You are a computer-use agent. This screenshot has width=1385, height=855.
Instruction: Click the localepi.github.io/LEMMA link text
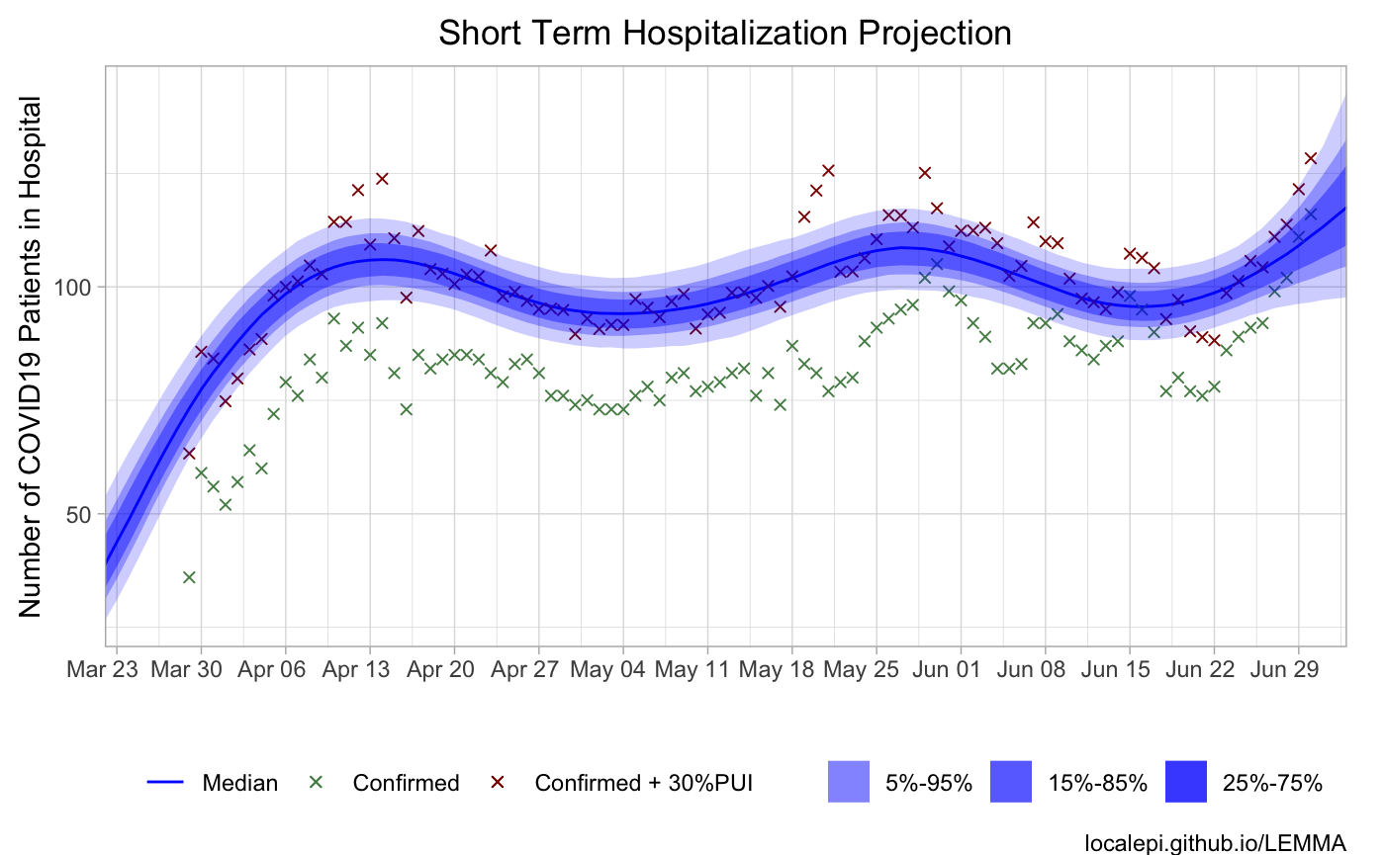1217,842
